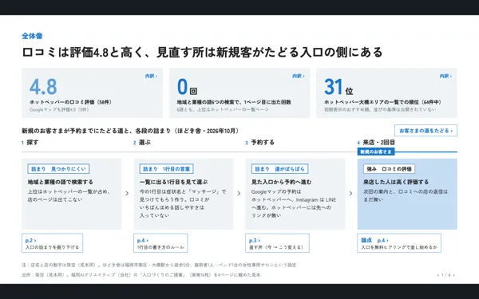Open p.3 直す所 link box

(x=277, y=243)
